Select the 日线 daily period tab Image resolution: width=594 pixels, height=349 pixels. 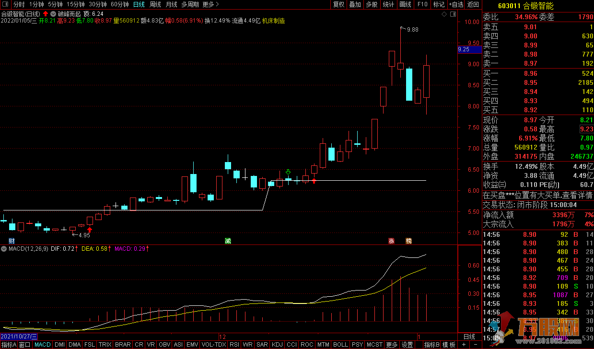pos(139,4)
